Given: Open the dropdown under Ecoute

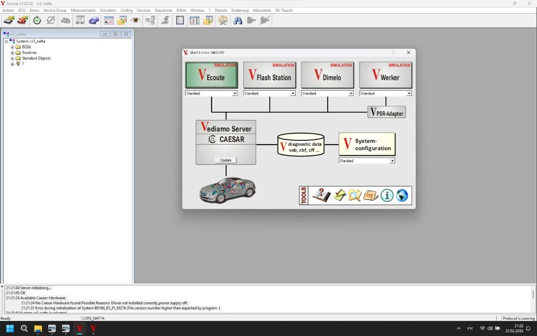Looking at the screenshot, I should [x=235, y=94].
